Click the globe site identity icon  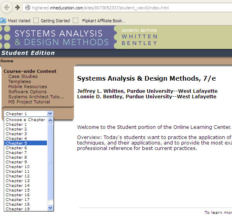(x=28, y=7)
